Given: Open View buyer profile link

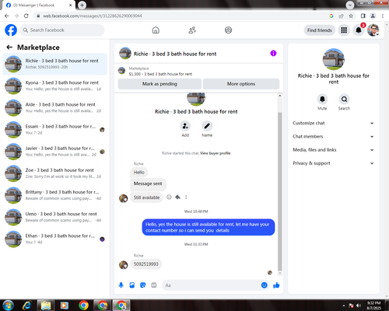Looking at the screenshot, I should 216,153.
